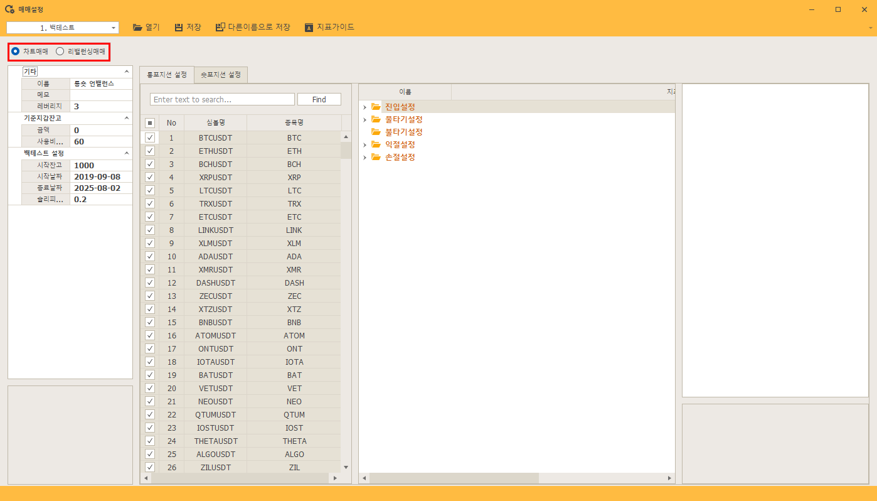Toggle the select-all checkbox in the header
The width and height of the screenshot is (877, 501).
coord(150,123)
